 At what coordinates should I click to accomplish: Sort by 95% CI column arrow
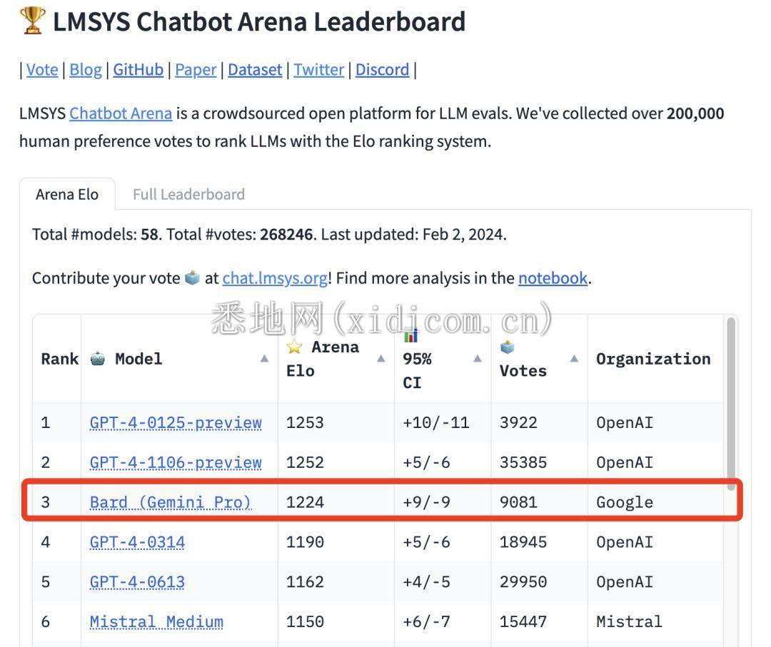[478, 359]
